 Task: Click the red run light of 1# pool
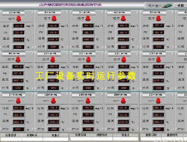pyautogui.click(x=19, y=18)
